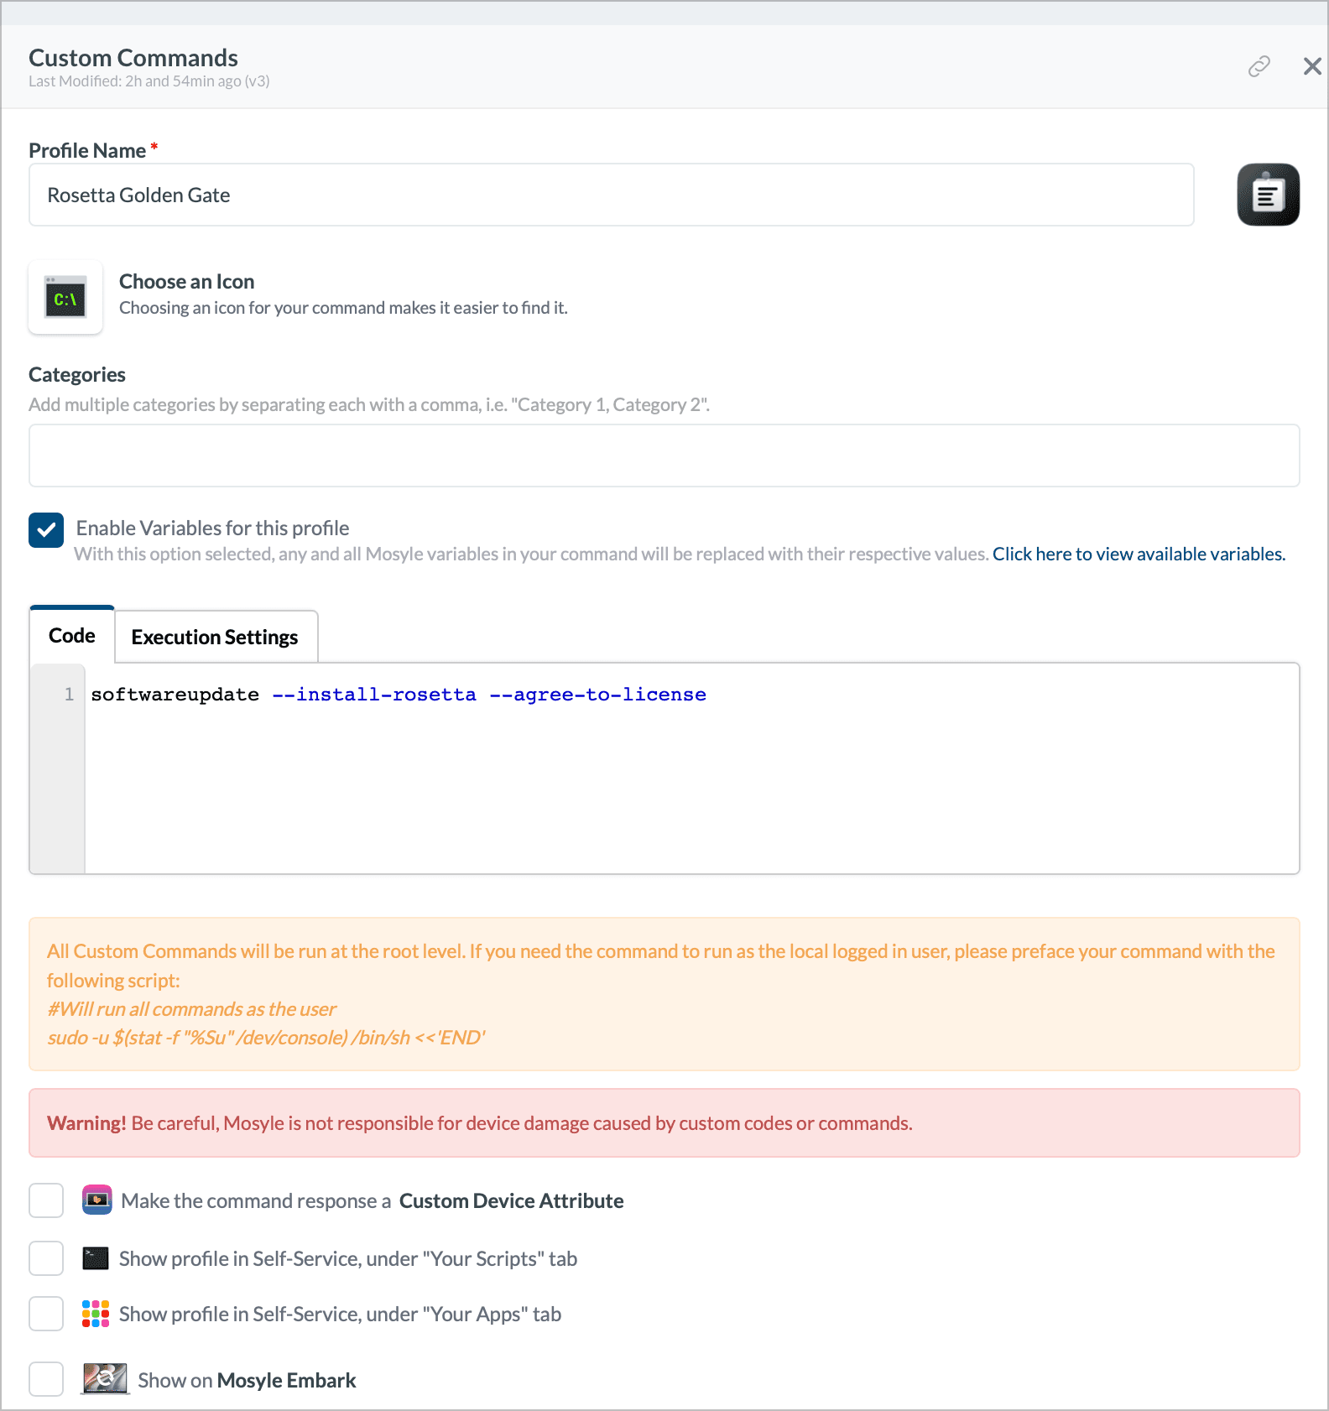Click the Profile Name input field
This screenshot has width=1329, height=1411.
(611, 195)
